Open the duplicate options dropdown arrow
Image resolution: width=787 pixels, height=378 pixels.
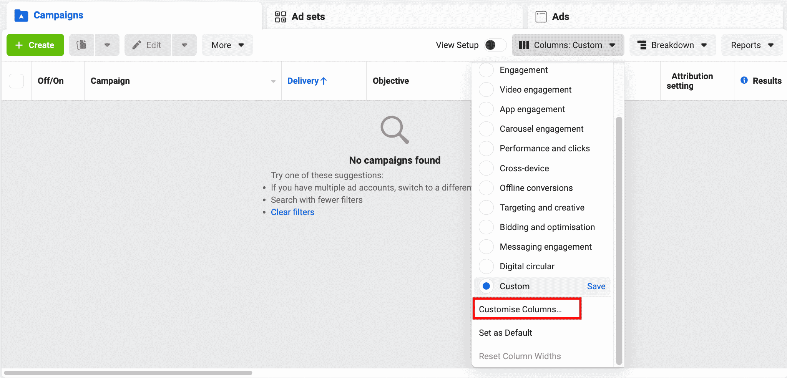pos(107,45)
